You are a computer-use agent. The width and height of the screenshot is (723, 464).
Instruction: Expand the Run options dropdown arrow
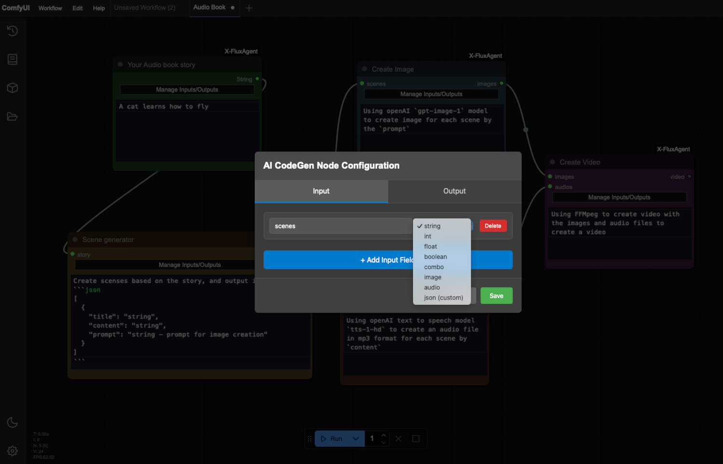pyautogui.click(x=356, y=438)
